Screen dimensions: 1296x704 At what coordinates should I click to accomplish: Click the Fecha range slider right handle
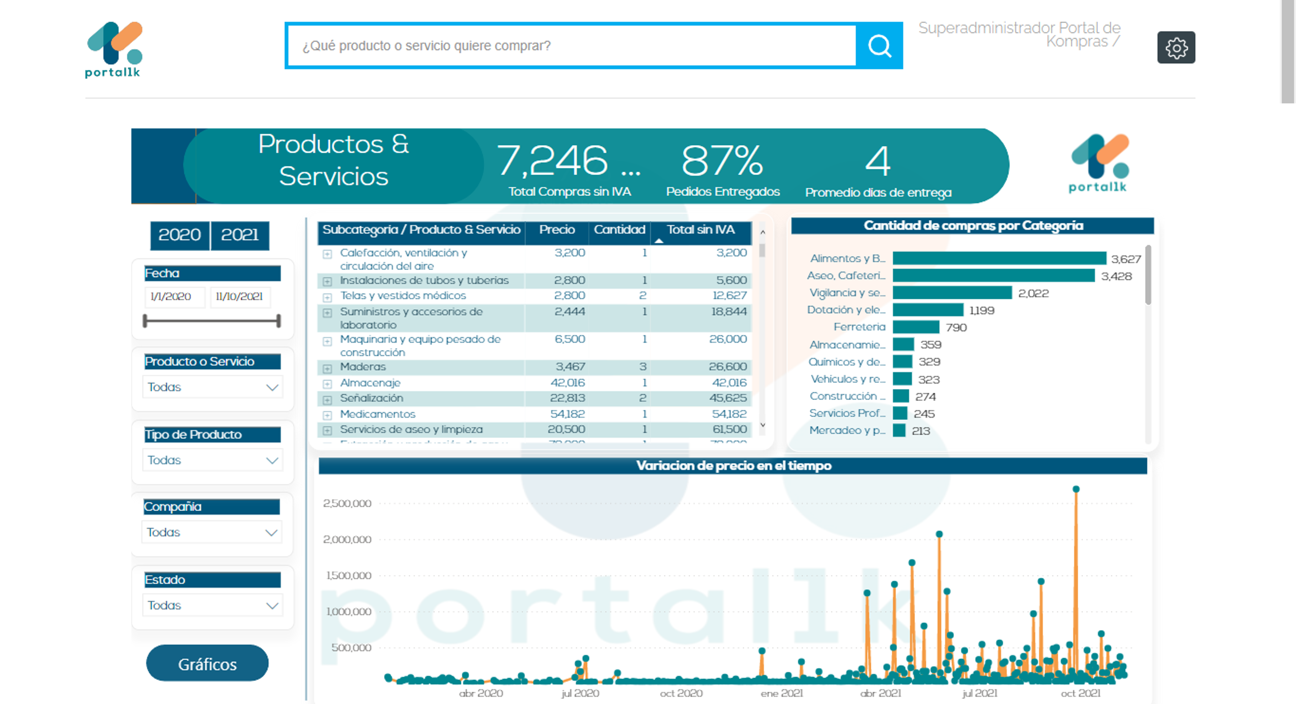278,320
